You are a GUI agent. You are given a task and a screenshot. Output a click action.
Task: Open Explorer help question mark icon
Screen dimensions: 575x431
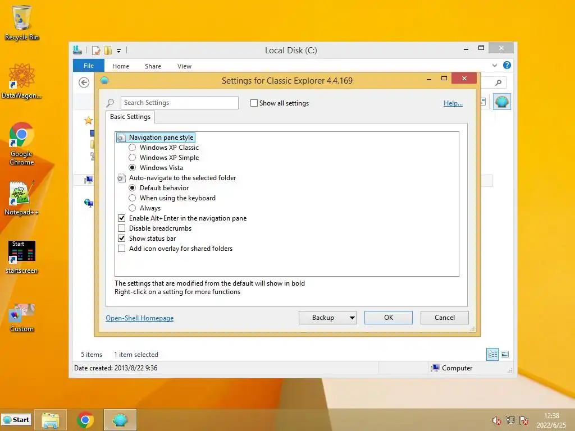[507, 65]
